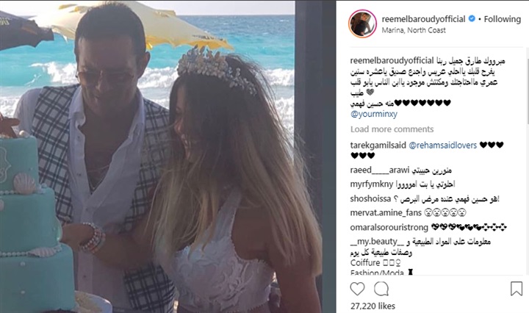Open omaralsorouristrong profile
The image size is (529, 313).
pos(389,227)
